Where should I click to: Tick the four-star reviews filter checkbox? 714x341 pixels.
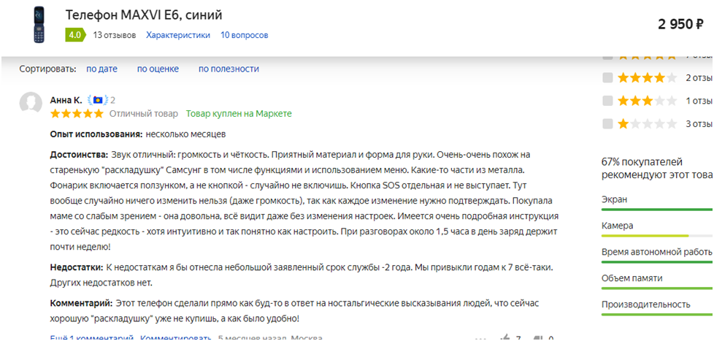click(607, 78)
